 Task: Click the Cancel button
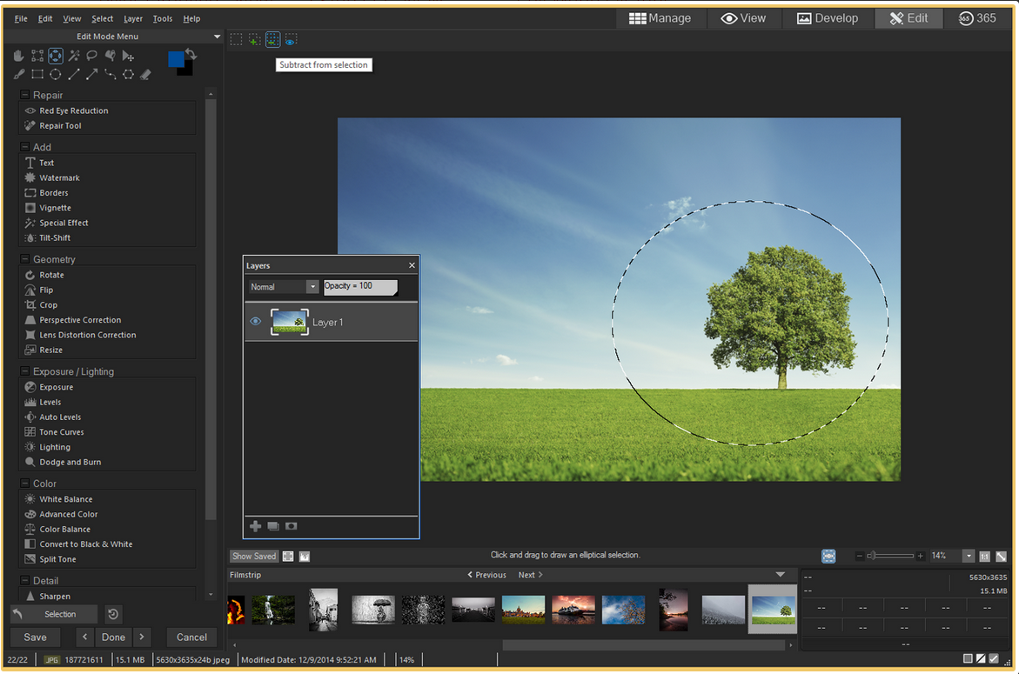(x=191, y=637)
